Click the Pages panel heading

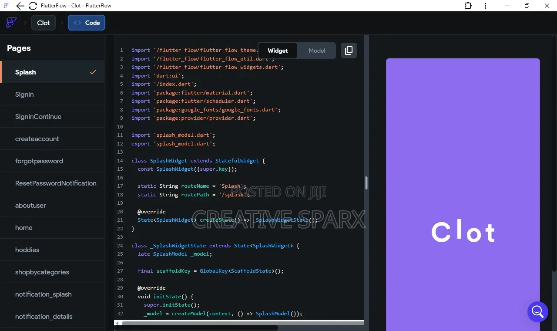click(19, 48)
